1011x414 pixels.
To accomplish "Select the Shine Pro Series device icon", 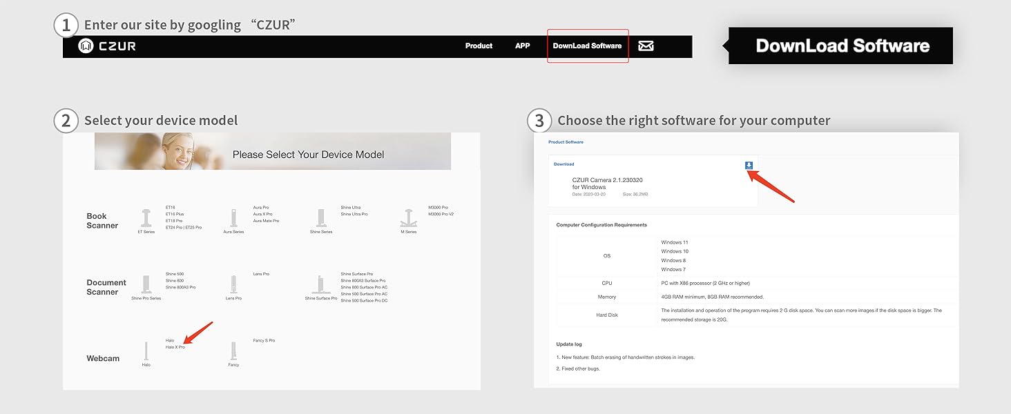I will [146, 284].
